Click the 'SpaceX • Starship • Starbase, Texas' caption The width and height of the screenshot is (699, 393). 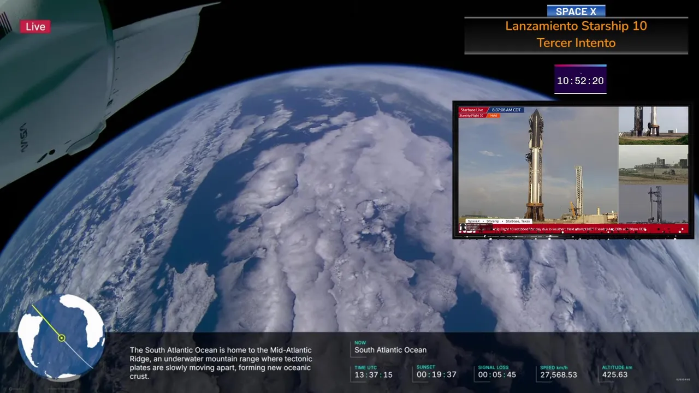point(499,221)
